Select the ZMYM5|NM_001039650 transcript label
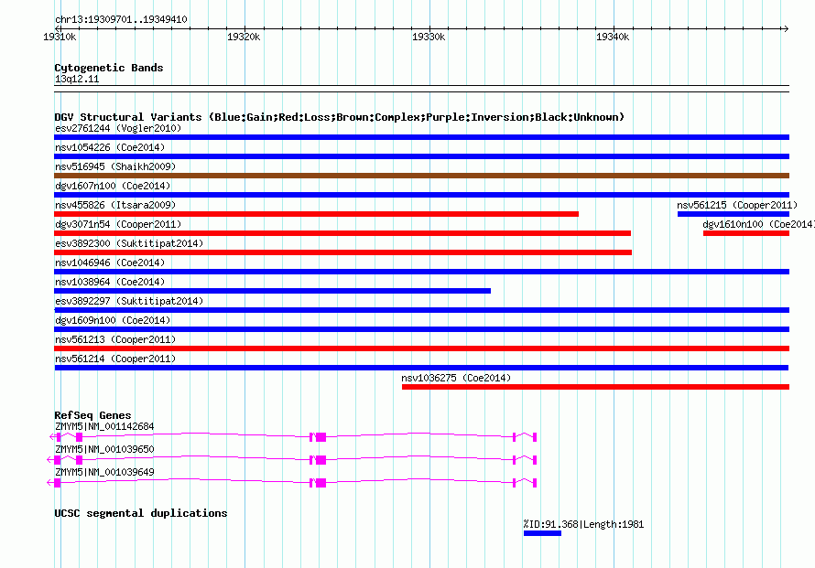The width and height of the screenshot is (815, 568). [104, 450]
